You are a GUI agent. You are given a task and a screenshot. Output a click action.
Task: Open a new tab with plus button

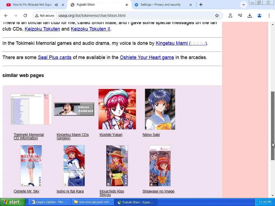tap(201, 5)
